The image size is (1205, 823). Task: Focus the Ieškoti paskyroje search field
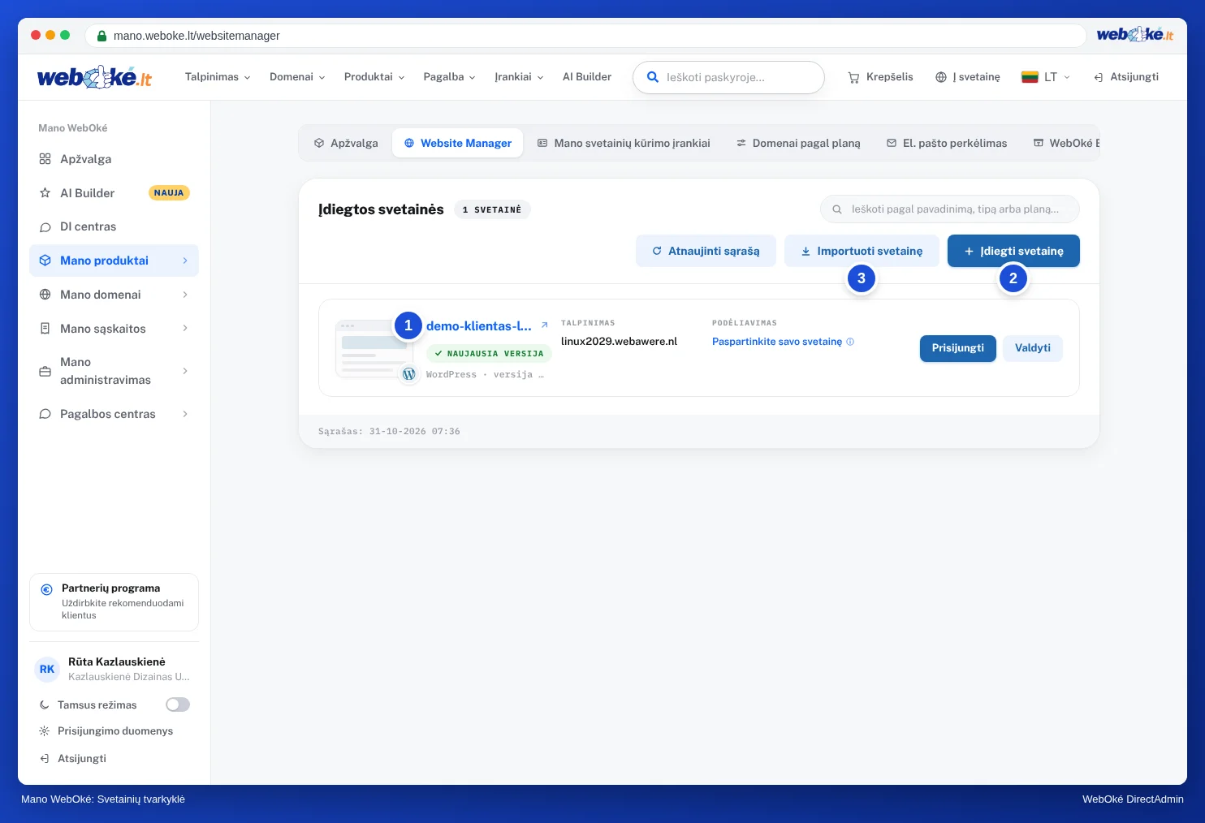pos(728,77)
